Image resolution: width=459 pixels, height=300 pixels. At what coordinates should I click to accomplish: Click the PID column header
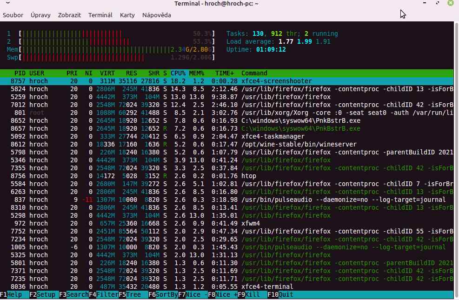[20, 73]
